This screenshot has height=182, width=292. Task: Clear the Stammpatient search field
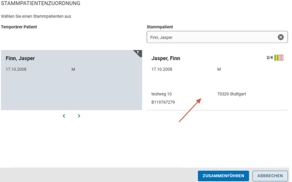[x=281, y=38]
